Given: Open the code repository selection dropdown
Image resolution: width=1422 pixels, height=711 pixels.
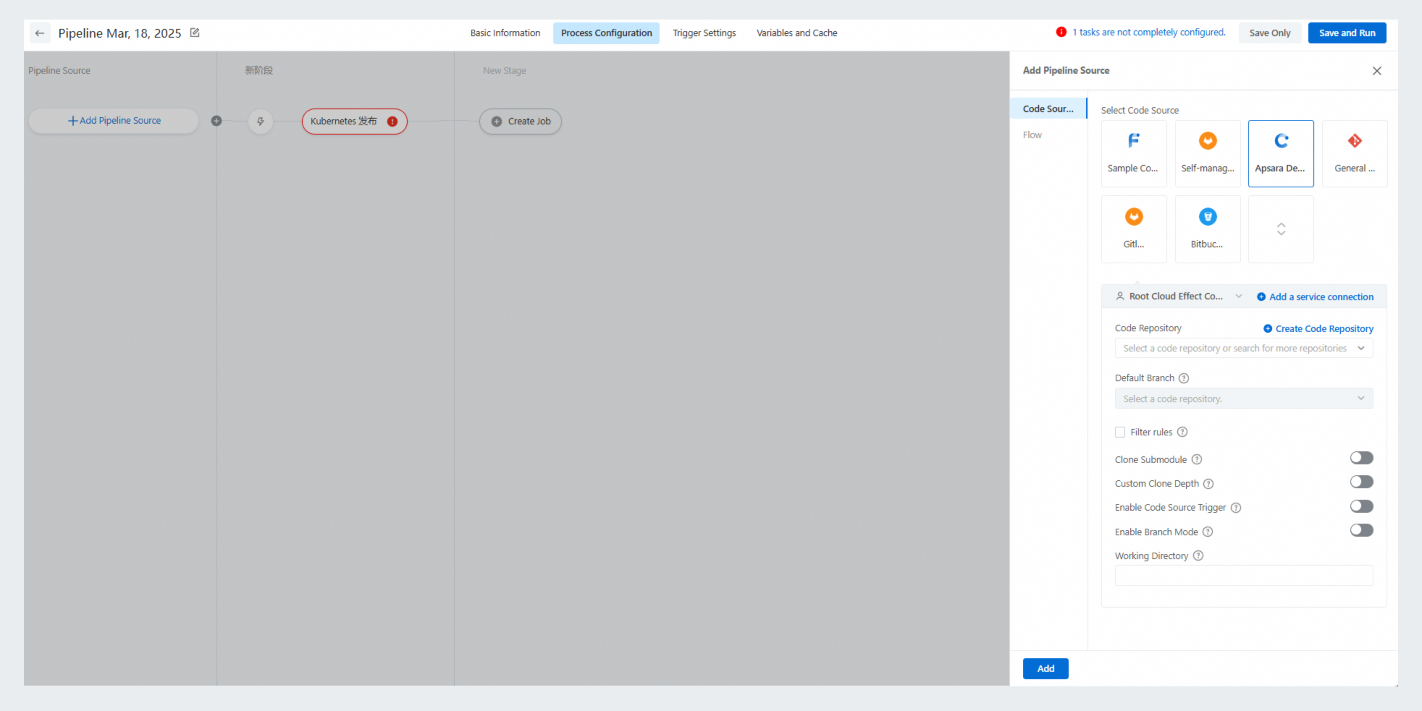Looking at the screenshot, I should point(1243,348).
